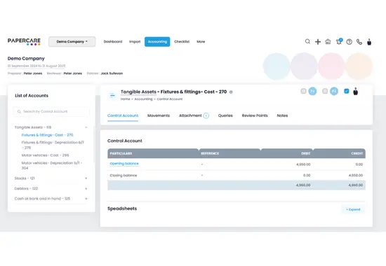The height and width of the screenshot is (266, 386).
Task: Tick the preparer sign-off checkbox
Action: (303, 91)
